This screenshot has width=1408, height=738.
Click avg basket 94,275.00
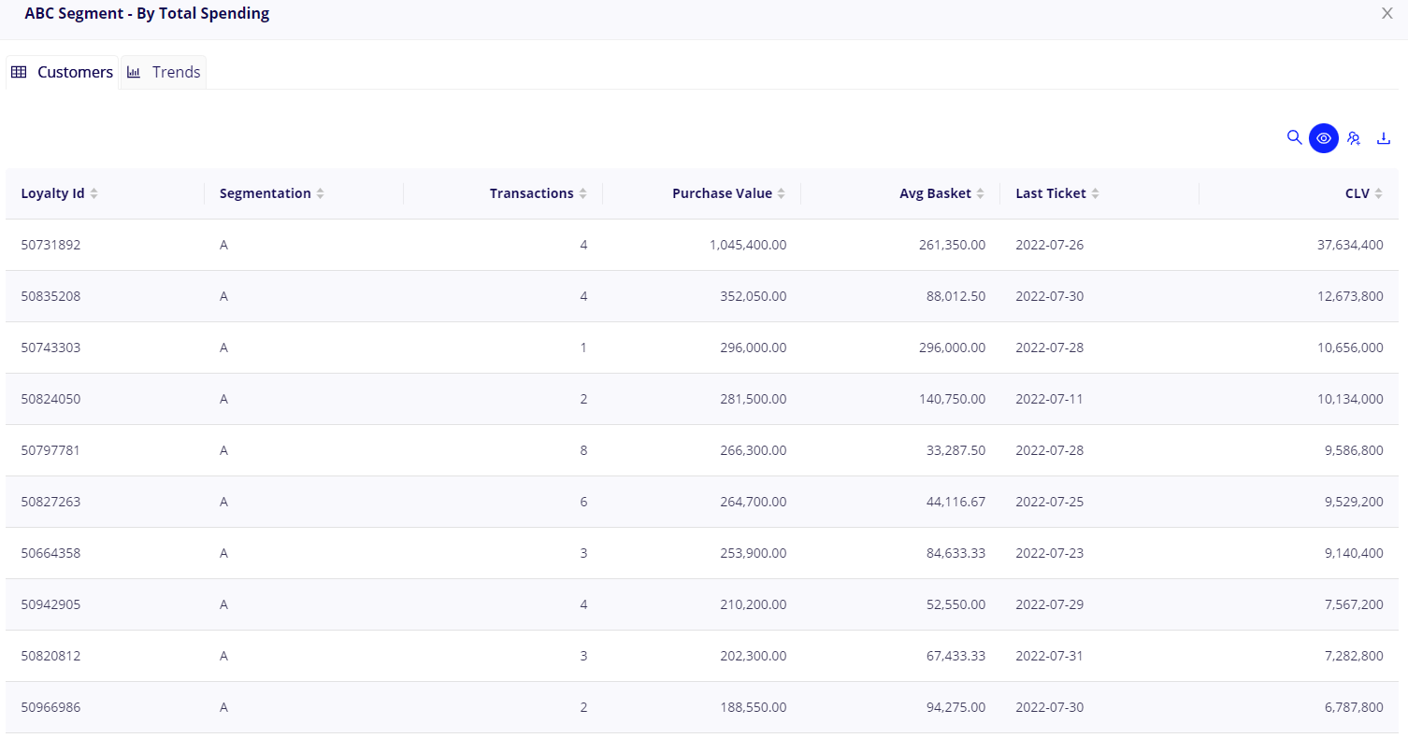pos(955,707)
